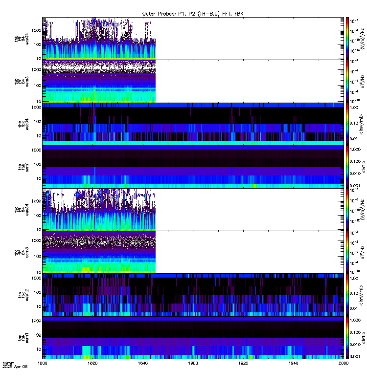The width and height of the screenshot is (367, 391).
Task: Select the 2000 time tick label
Action: click(344, 363)
